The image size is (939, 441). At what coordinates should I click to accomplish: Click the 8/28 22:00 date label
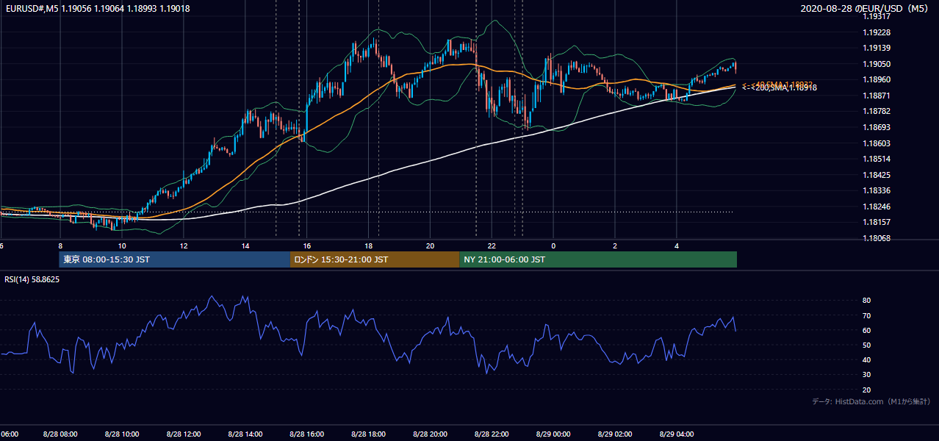click(492, 434)
